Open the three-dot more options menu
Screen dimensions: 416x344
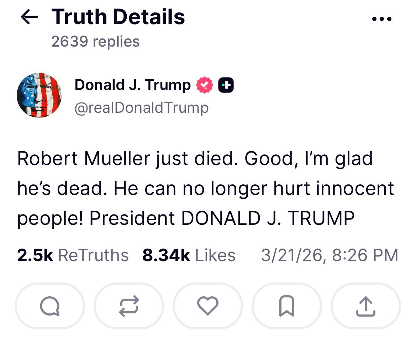pyautogui.click(x=382, y=18)
